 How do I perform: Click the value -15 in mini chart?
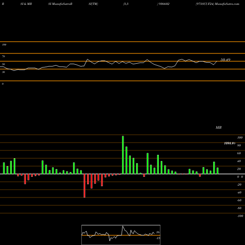(x=158, y=238)
